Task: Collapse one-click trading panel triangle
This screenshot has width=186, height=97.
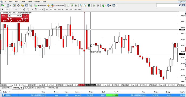Action: (x=1, y=13)
